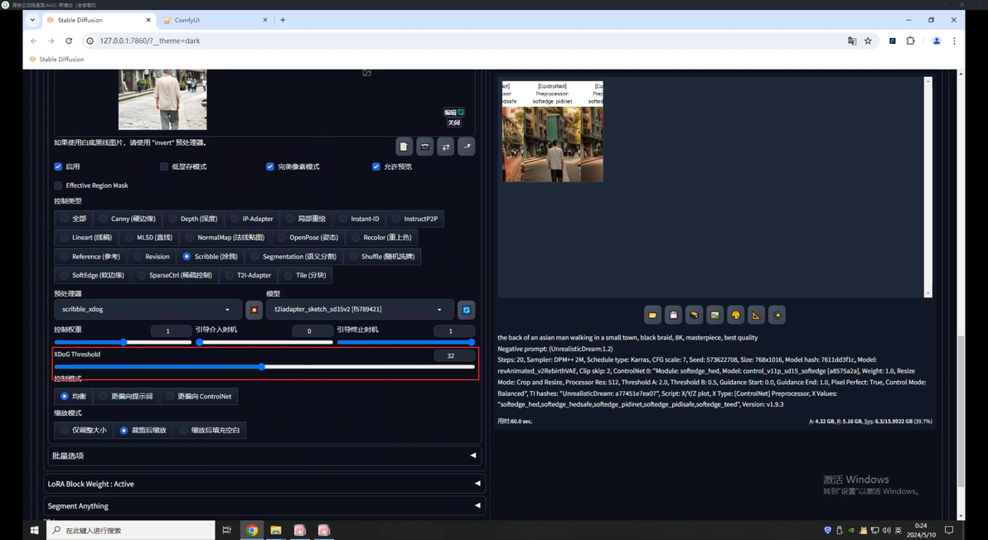The height and width of the screenshot is (540, 988).
Task: Toggle the 低显存模式 checkbox
Action: coord(164,166)
